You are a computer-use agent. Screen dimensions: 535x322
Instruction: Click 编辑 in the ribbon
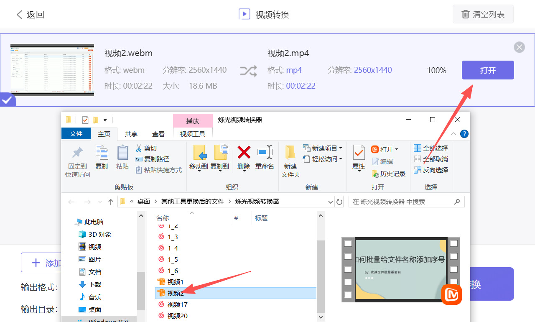click(x=382, y=161)
